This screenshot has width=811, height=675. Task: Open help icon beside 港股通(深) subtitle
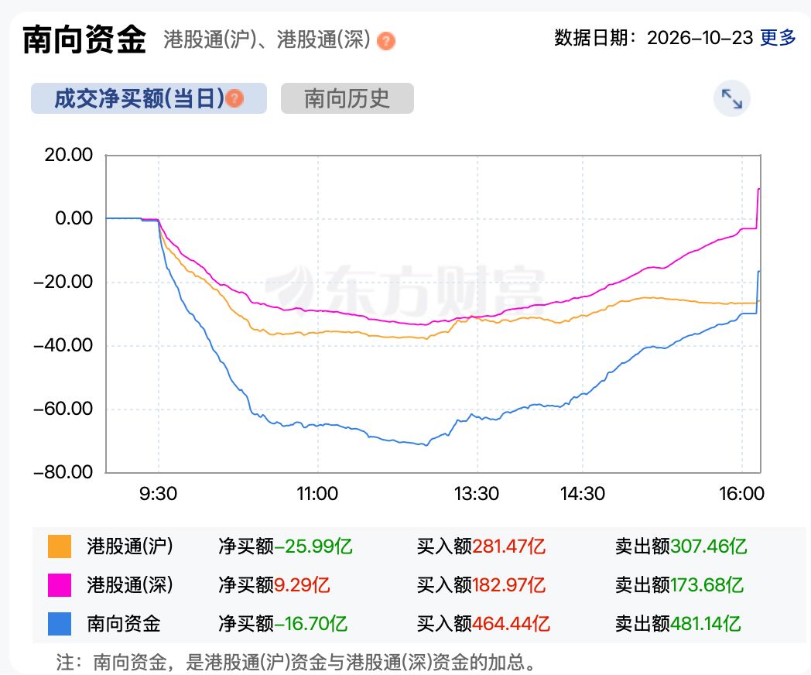click(x=386, y=40)
